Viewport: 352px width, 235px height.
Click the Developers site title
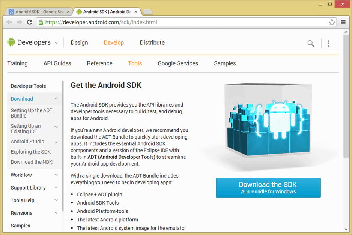pos(34,42)
